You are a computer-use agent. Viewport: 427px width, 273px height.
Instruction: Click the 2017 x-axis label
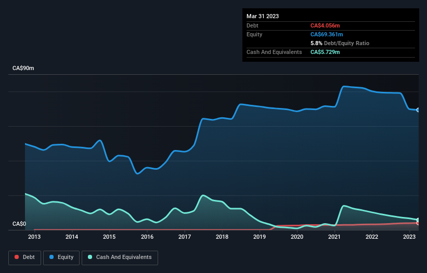[x=185, y=237]
